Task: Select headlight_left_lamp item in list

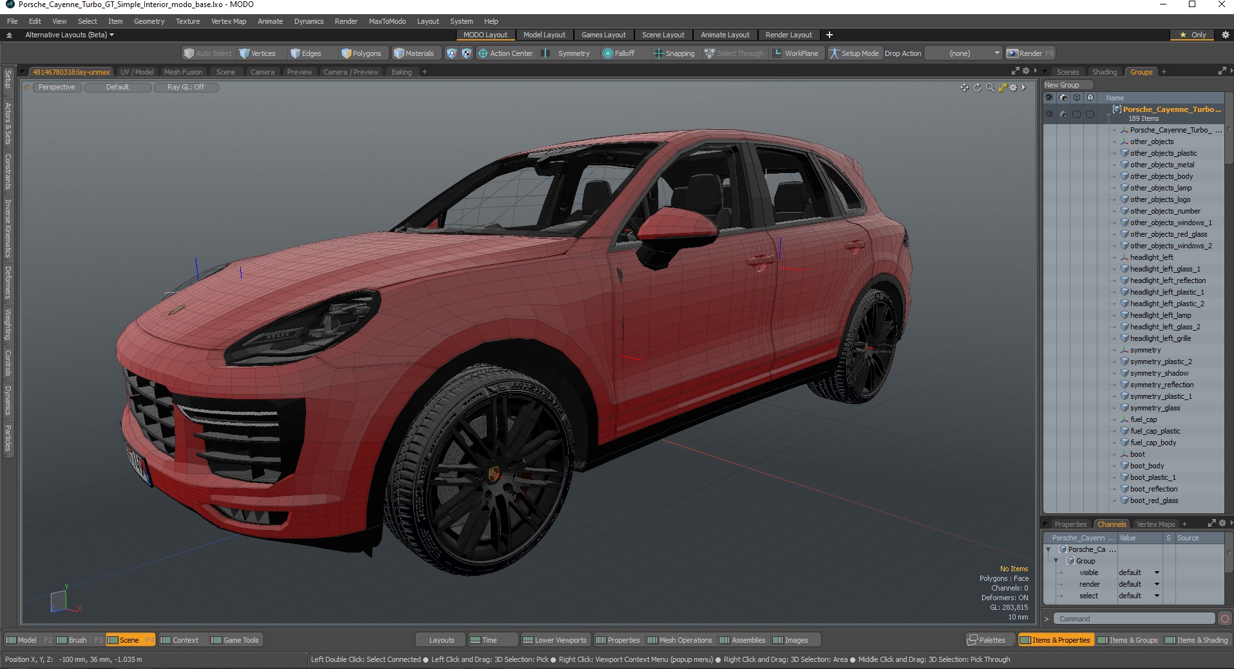Action: [x=1161, y=315]
